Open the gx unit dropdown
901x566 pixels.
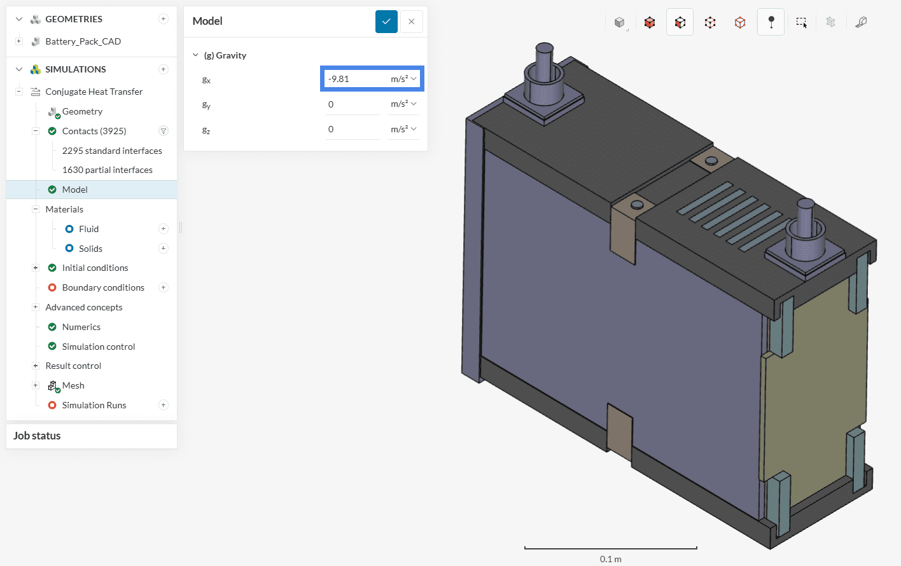click(403, 79)
